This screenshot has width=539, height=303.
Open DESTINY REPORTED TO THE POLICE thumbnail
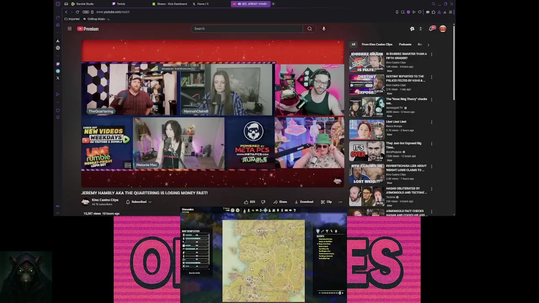point(366,84)
